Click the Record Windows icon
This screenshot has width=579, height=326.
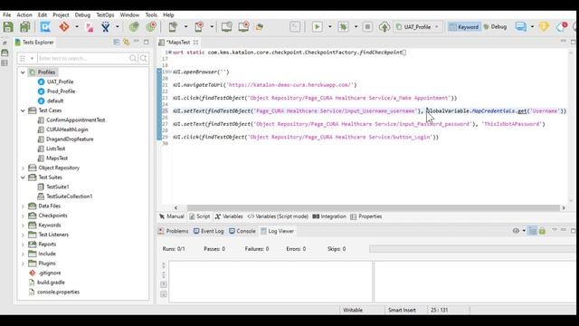pos(243,26)
